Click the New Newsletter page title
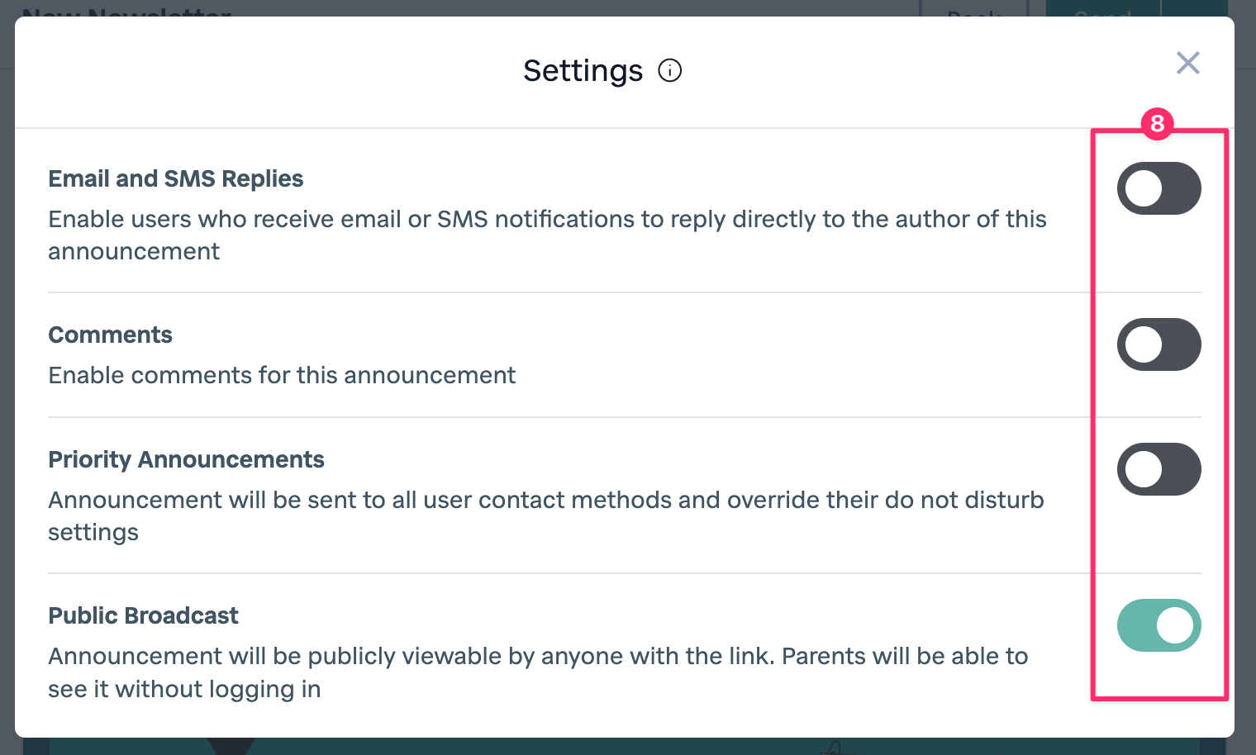This screenshot has width=1256, height=755. coord(126,10)
